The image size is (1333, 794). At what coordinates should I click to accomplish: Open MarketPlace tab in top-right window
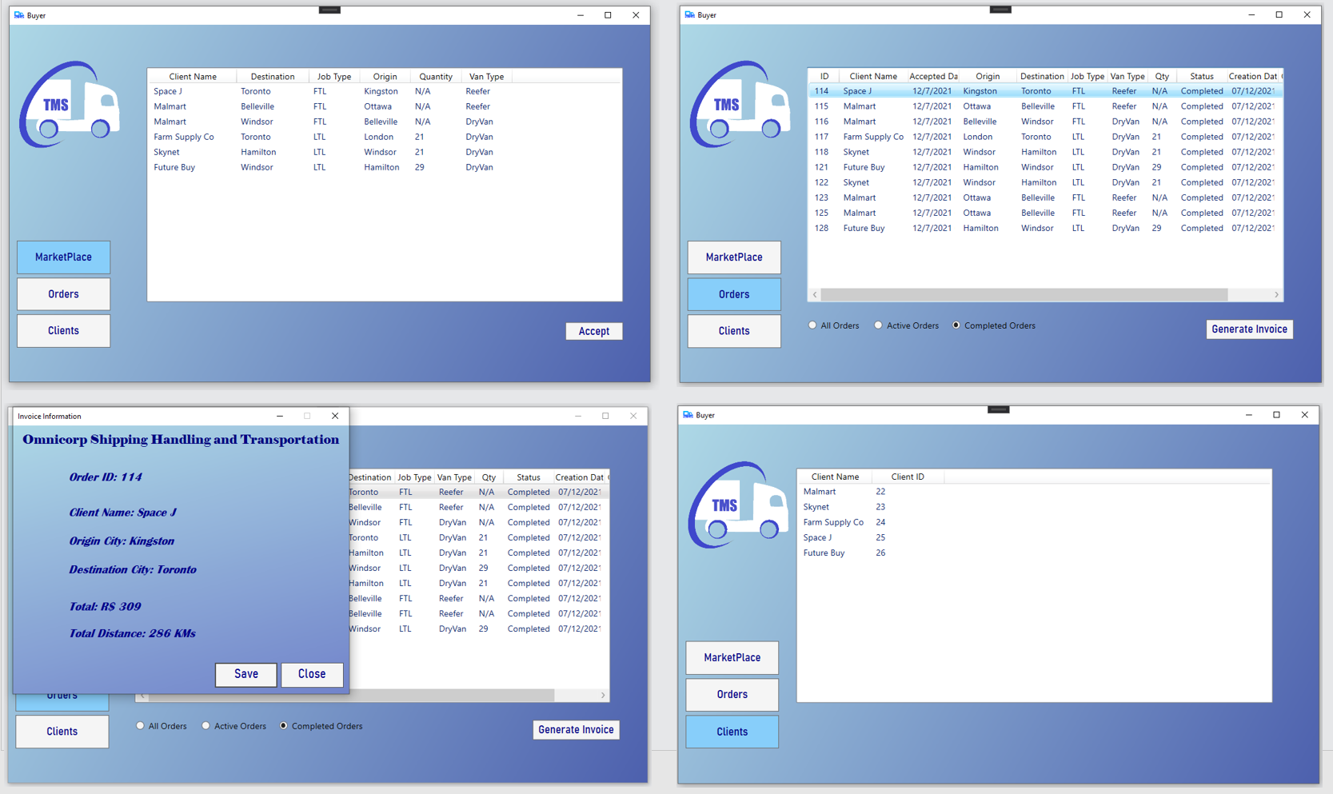coord(734,257)
